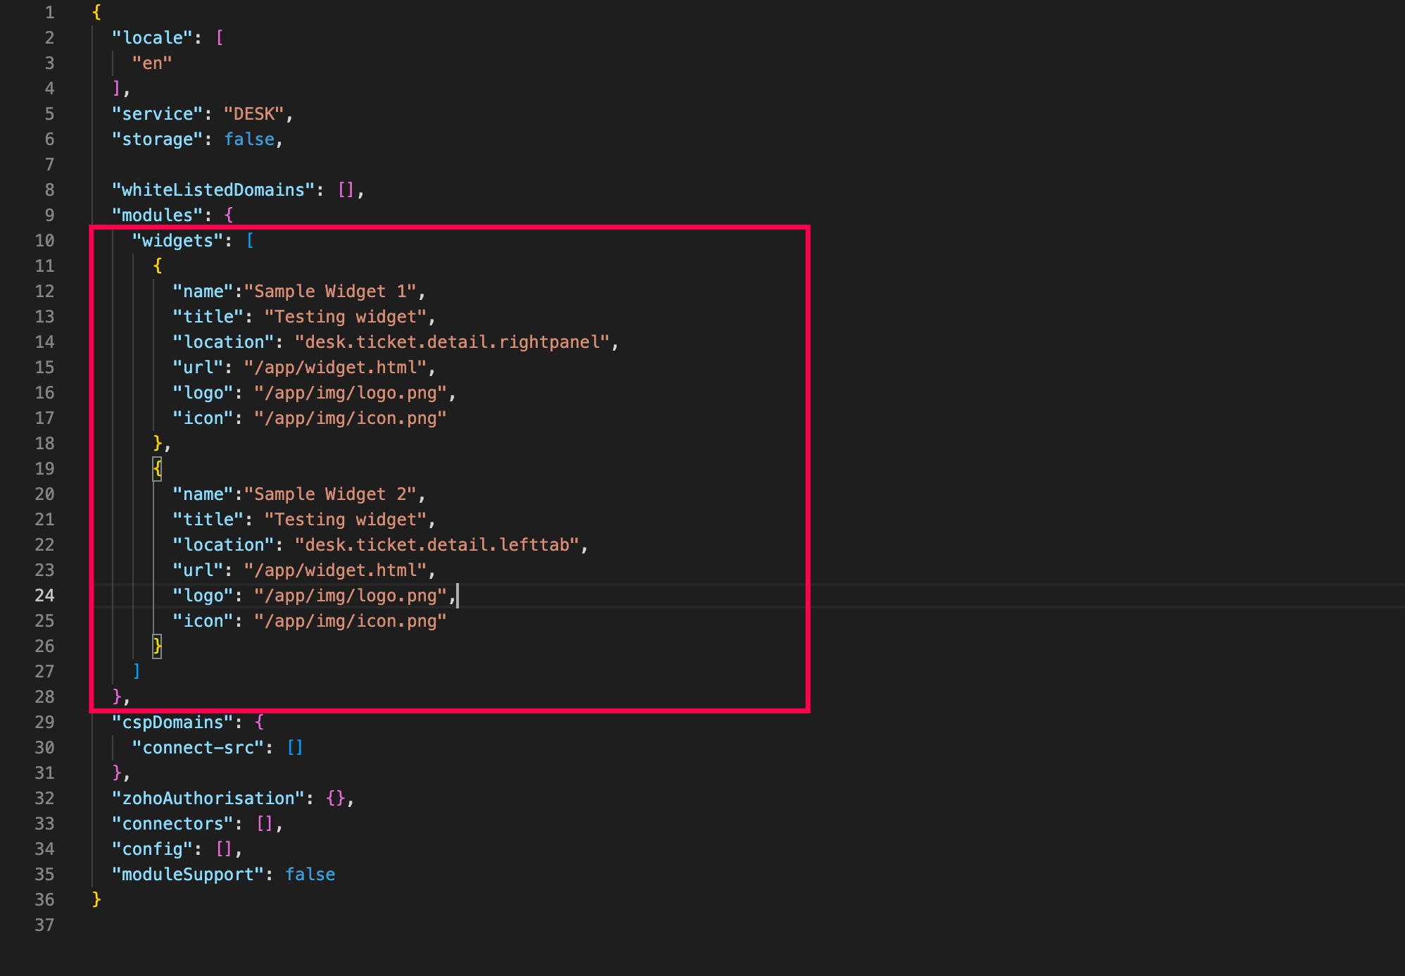This screenshot has width=1405, height=976.
Task: Click the "connectors" key text
Action: (x=172, y=824)
